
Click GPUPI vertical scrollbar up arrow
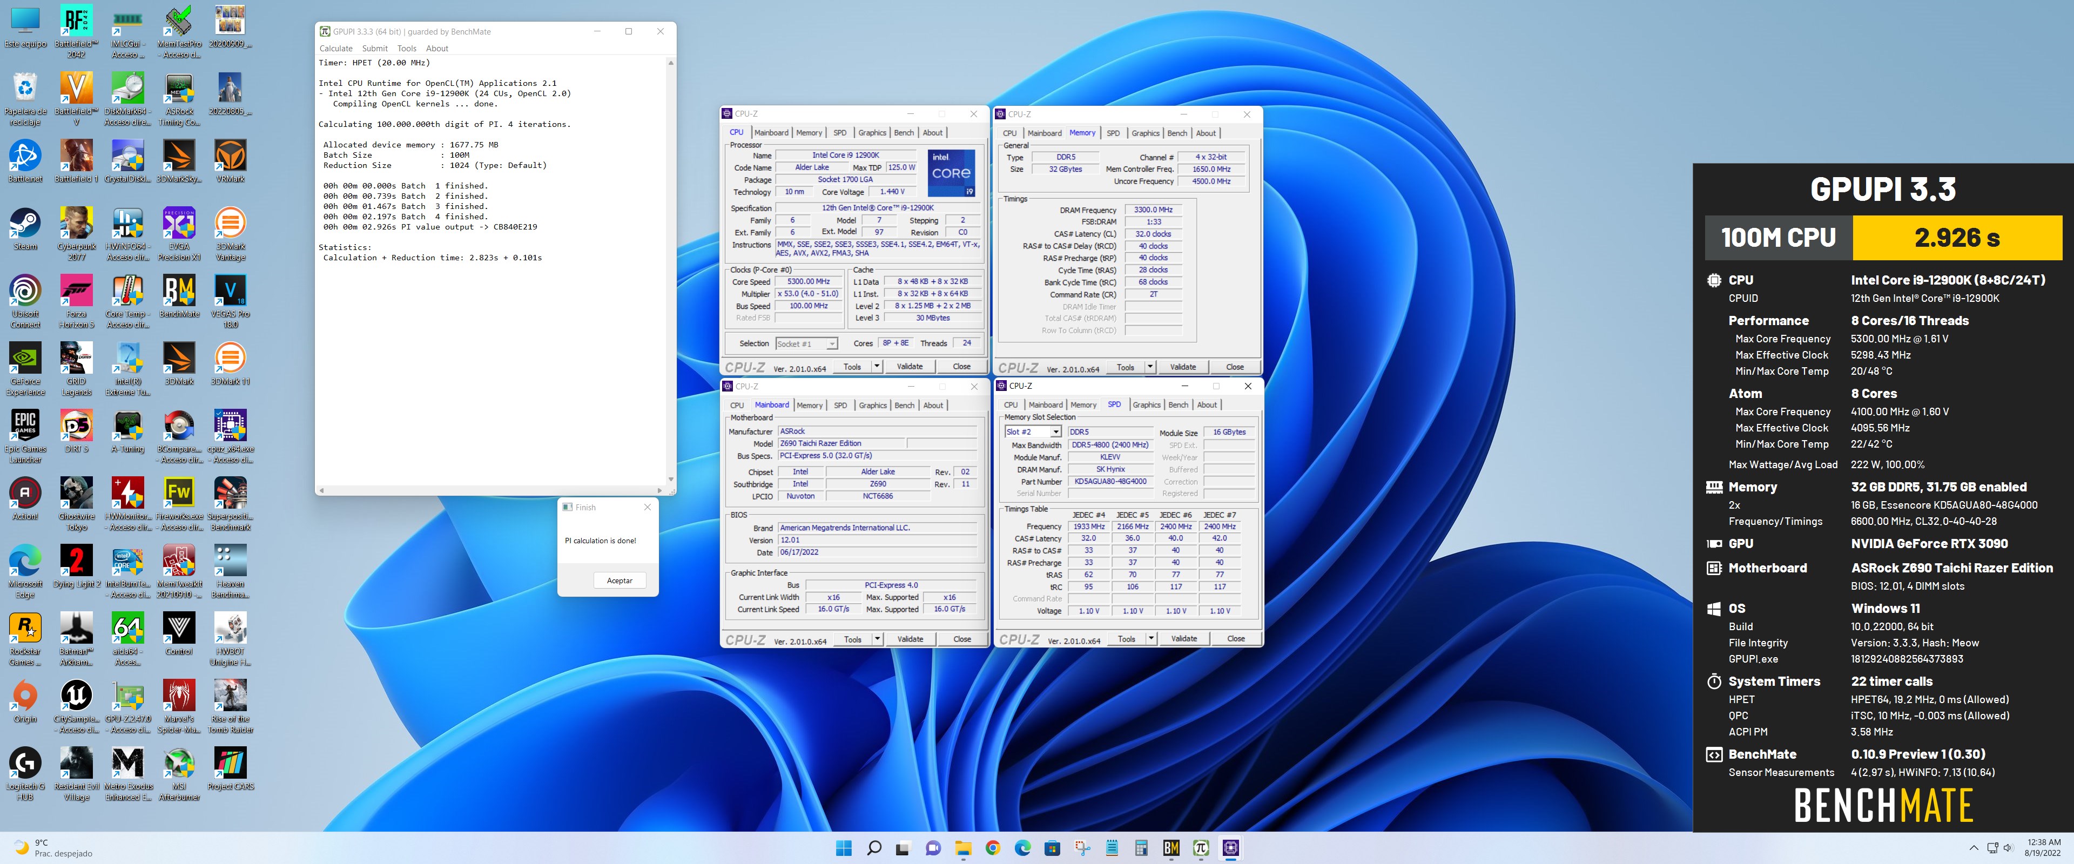[x=670, y=62]
